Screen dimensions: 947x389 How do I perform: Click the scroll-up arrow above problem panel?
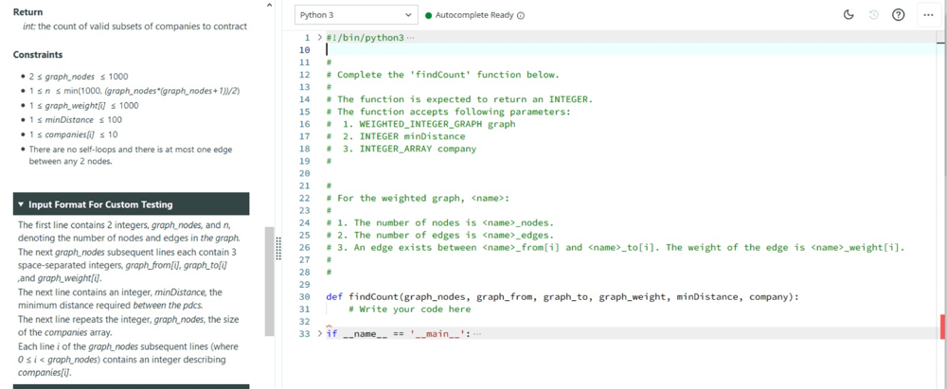(x=270, y=6)
